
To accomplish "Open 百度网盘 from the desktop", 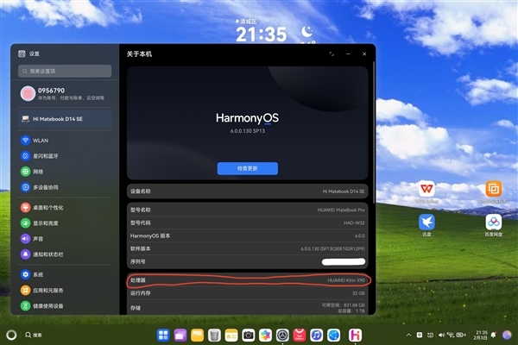I will 493,225.
